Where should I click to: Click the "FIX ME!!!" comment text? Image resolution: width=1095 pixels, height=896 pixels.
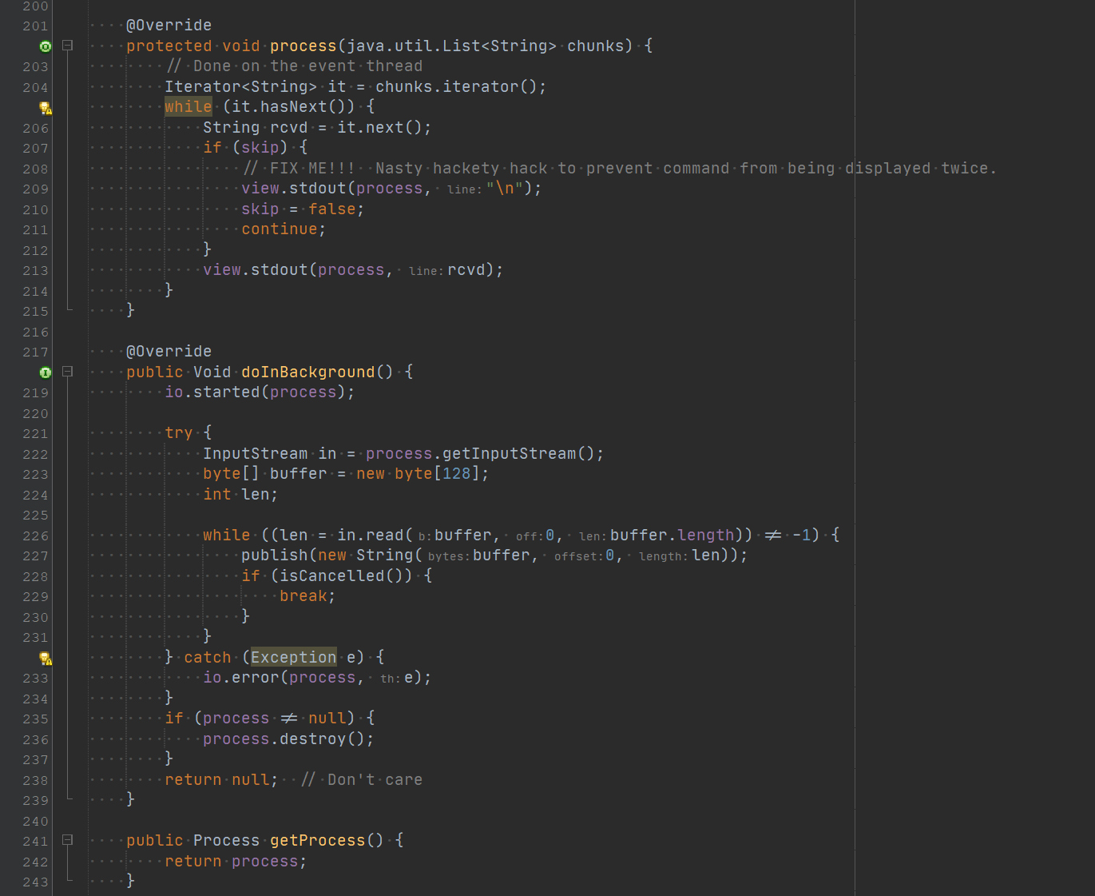pos(312,169)
